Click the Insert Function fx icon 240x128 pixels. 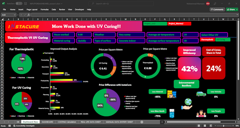click(29, 15)
